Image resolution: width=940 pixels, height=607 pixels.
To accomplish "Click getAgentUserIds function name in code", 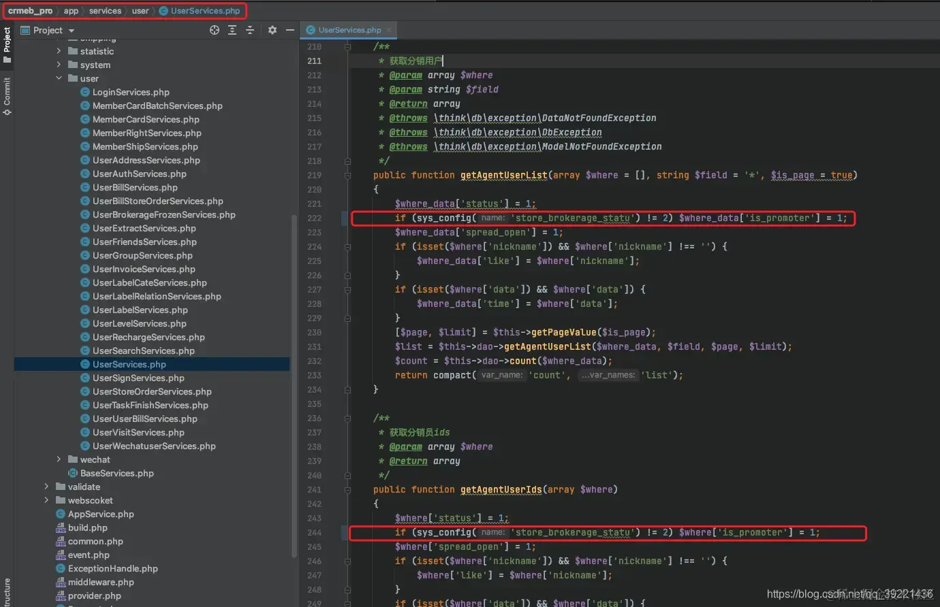I will pos(501,490).
